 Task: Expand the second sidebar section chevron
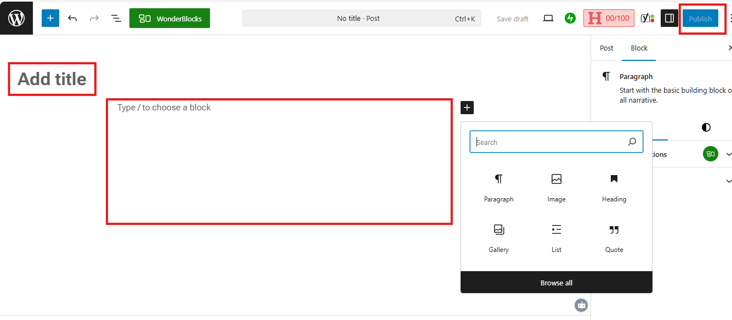tap(729, 181)
